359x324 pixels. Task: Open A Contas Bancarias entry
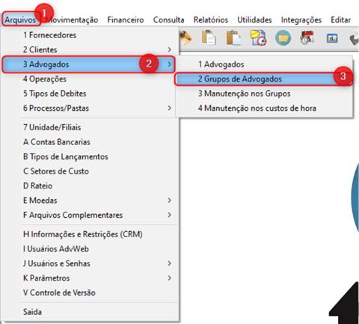pyautogui.click(x=90, y=142)
